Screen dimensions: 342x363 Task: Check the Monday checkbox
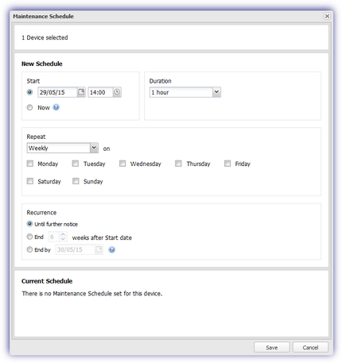click(x=30, y=164)
